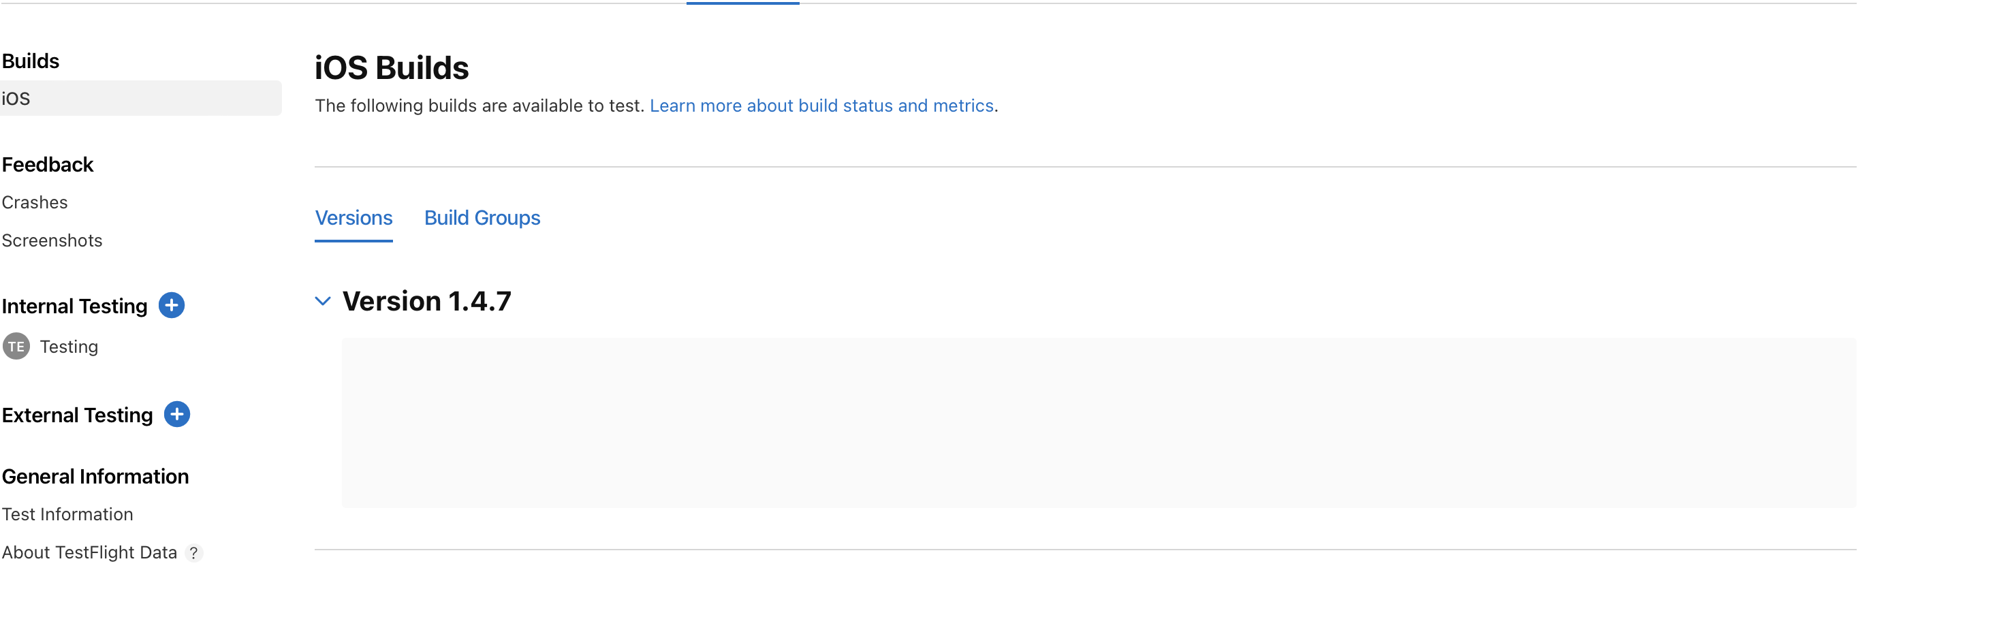This screenshot has width=1997, height=632.
Task: Click the Version 1.4.7 heading
Action: point(426,302)
